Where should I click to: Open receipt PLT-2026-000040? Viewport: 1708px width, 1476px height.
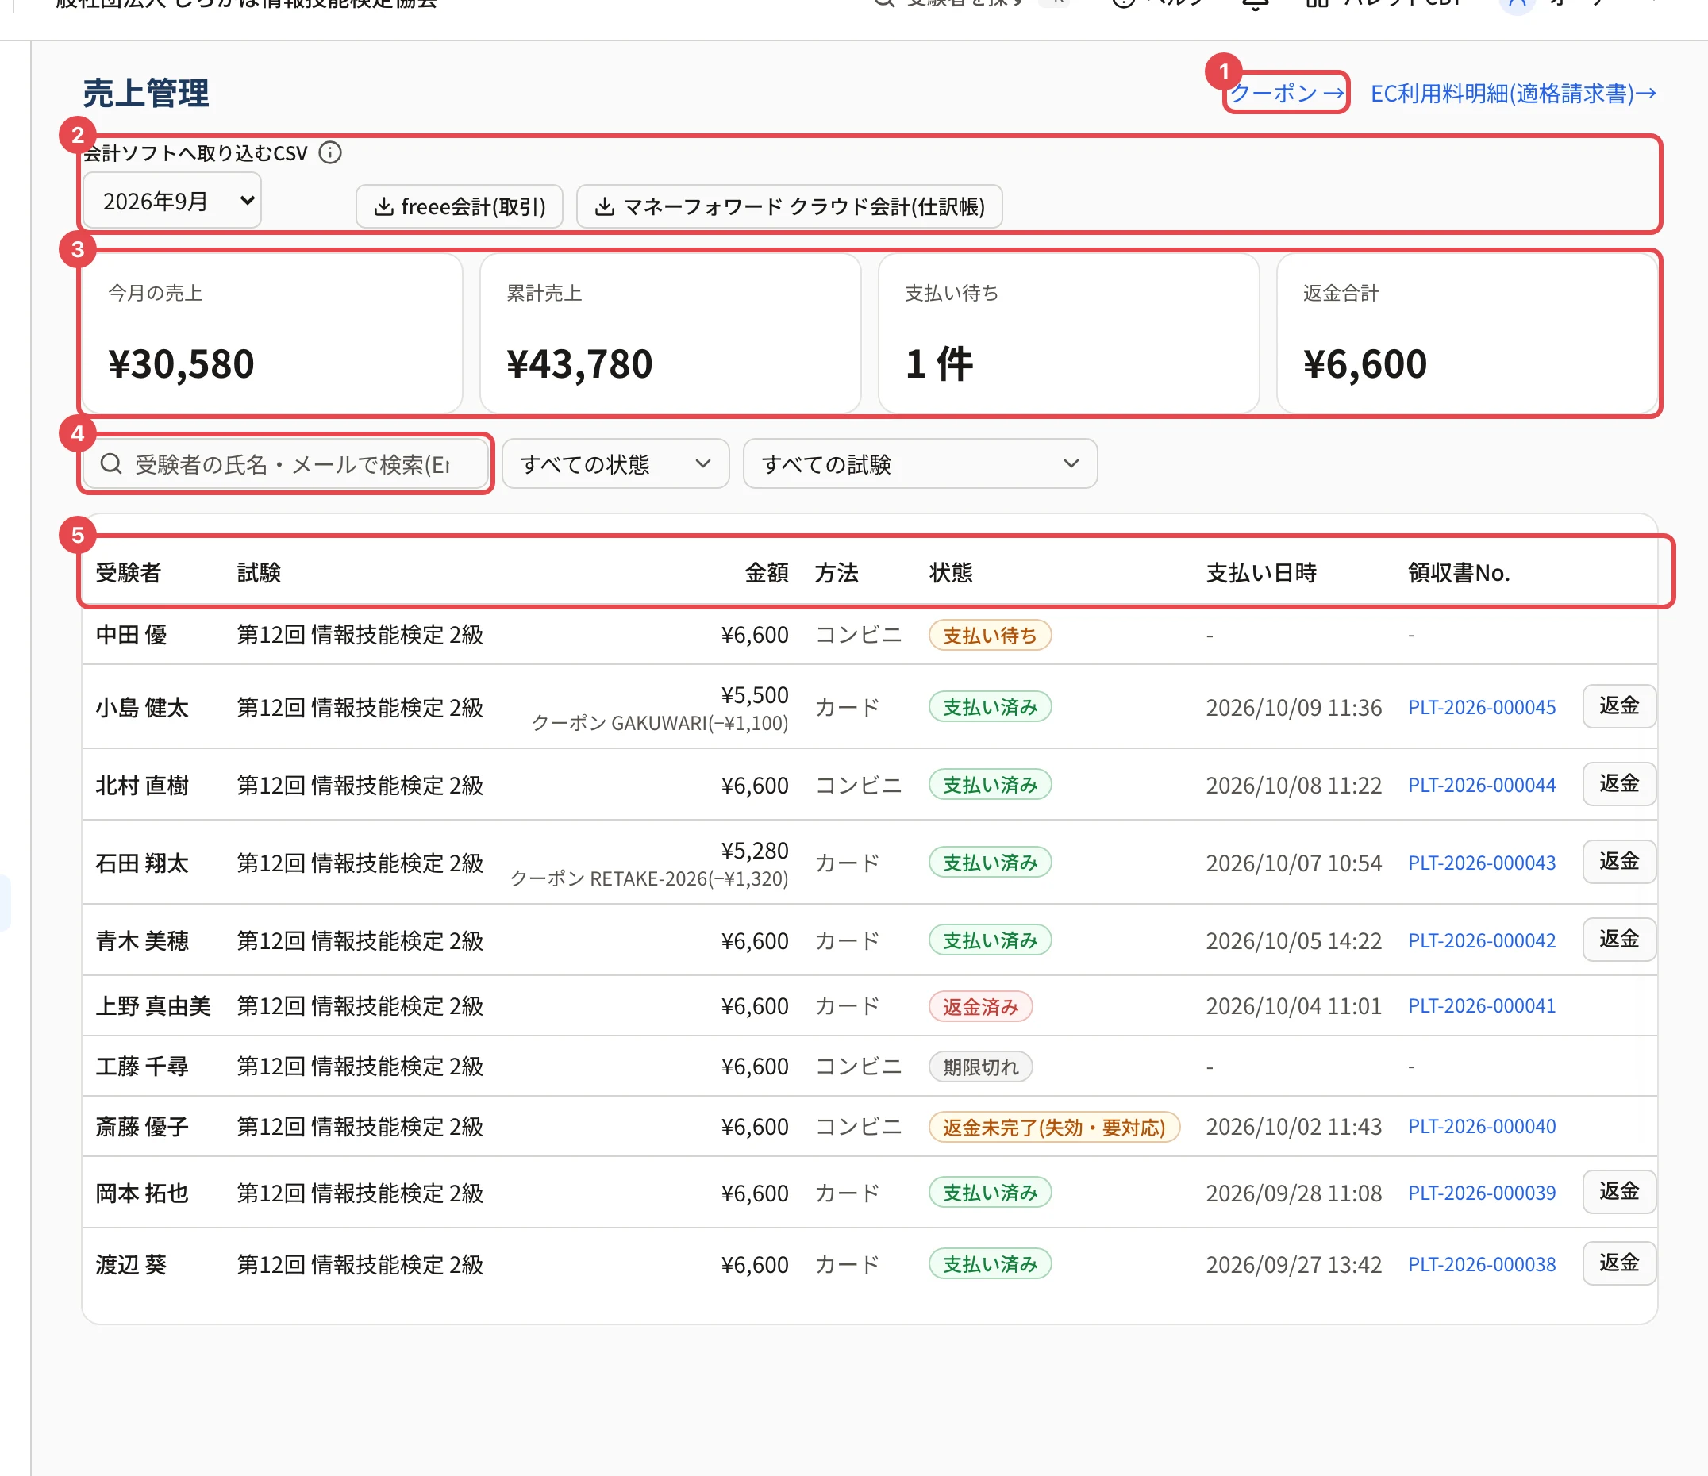coord(1481,1126)
